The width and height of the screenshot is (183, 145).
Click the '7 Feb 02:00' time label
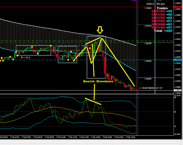15,137
